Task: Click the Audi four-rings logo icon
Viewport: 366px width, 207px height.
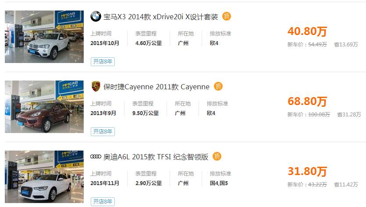Action: [96, 157]
